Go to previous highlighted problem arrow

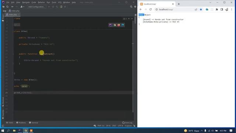pos(129,19)
